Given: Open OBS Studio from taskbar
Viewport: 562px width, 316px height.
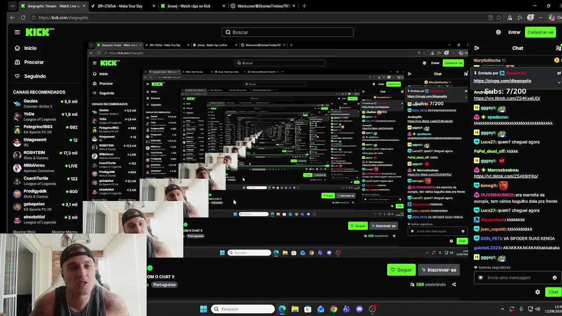Looking at the screenshot, I should coord(372,309).
